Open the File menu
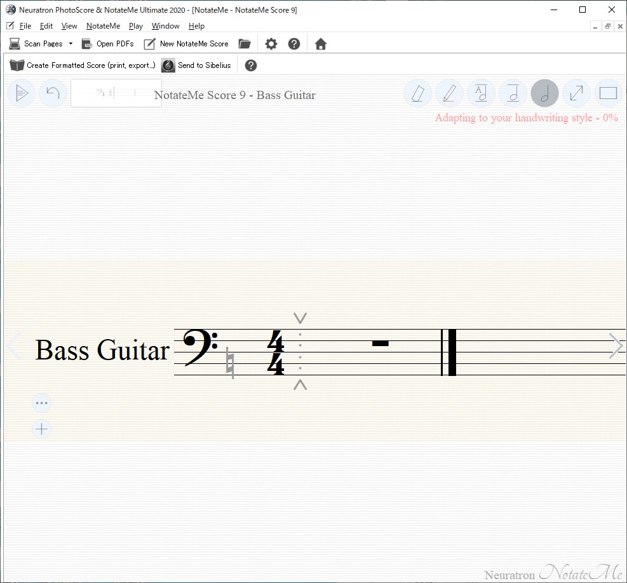Viewport: 627px width, 583px height. (25, 26)
